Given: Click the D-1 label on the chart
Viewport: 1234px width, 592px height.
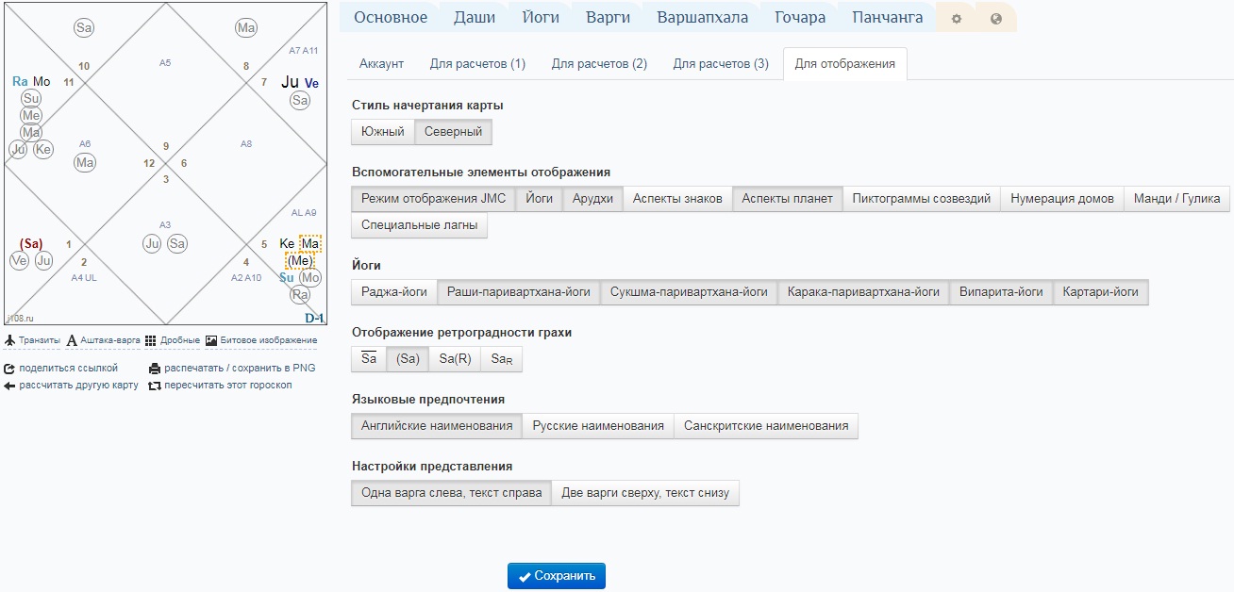Looking at the screenshot, I should pyautogui.click(x=314, y=319).
